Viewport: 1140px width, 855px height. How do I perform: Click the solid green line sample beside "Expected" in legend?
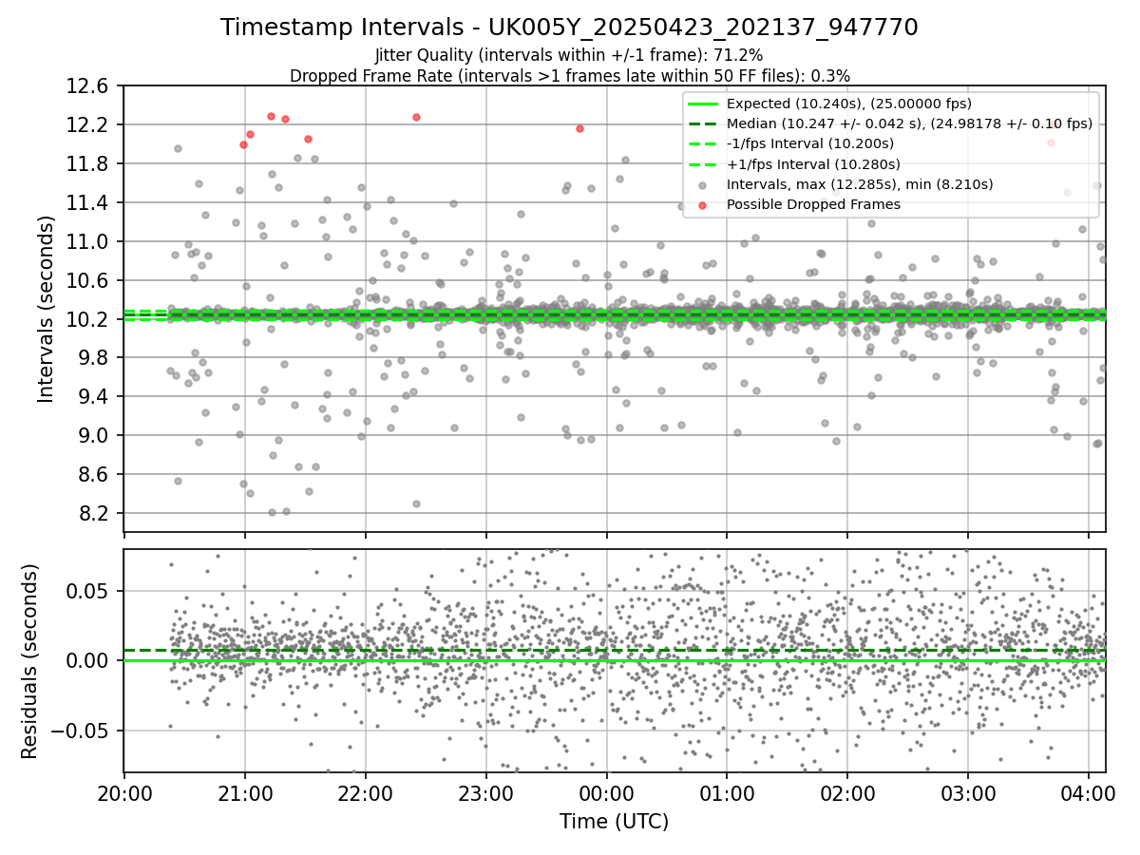click(x=703, y=104)
